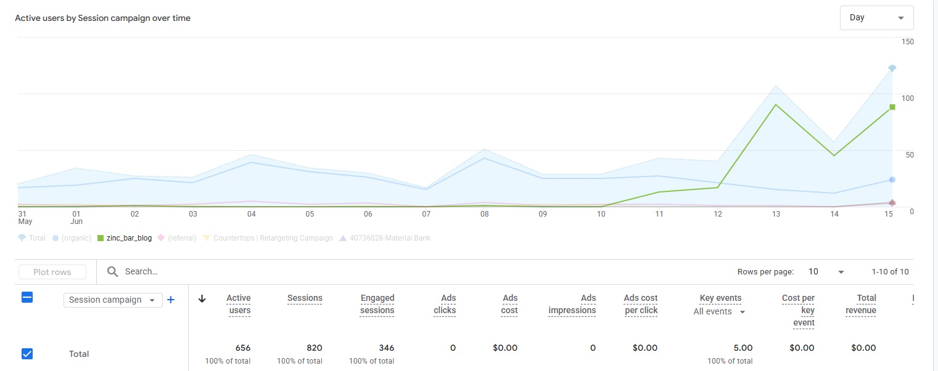Toggle the (organic) legend series
938x371 pixels.
tap(72, 238)
